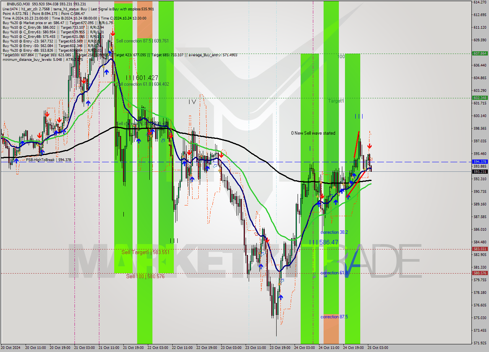Click the '24 Oct 19:00' time label
The width and height of the screenshot is (489, 352).
pos(353,348)
